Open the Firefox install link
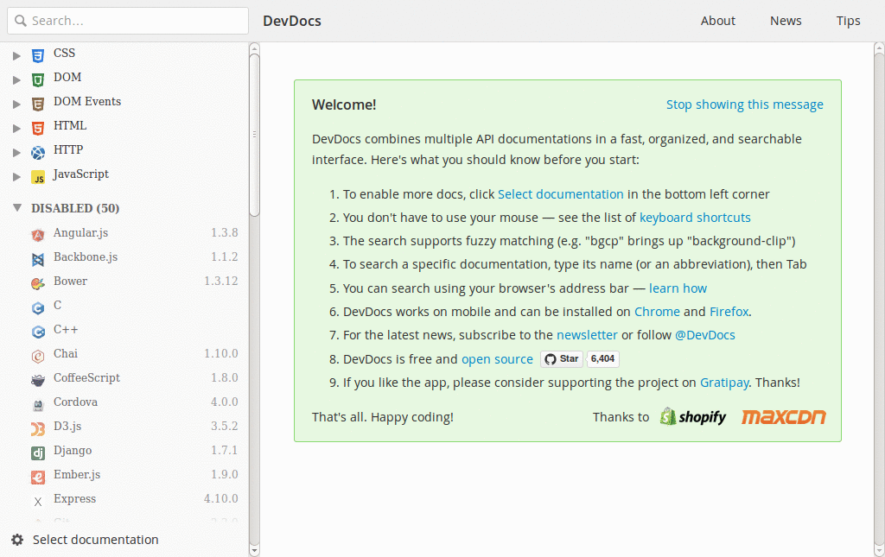 click(x=729, y=312)
